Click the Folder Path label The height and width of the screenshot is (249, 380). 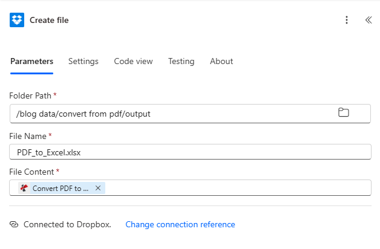tap(31, 95)
